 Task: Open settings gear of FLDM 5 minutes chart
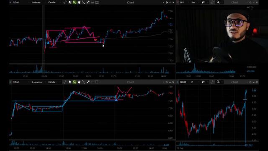click(167, 82)
